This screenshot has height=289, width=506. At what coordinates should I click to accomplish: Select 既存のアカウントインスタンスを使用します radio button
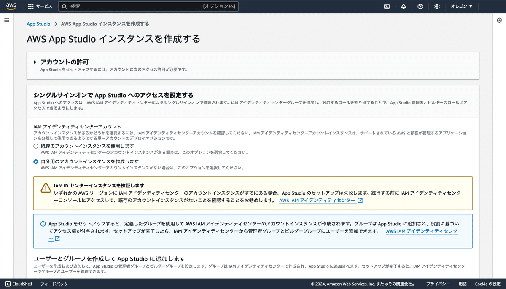point(36,146)
